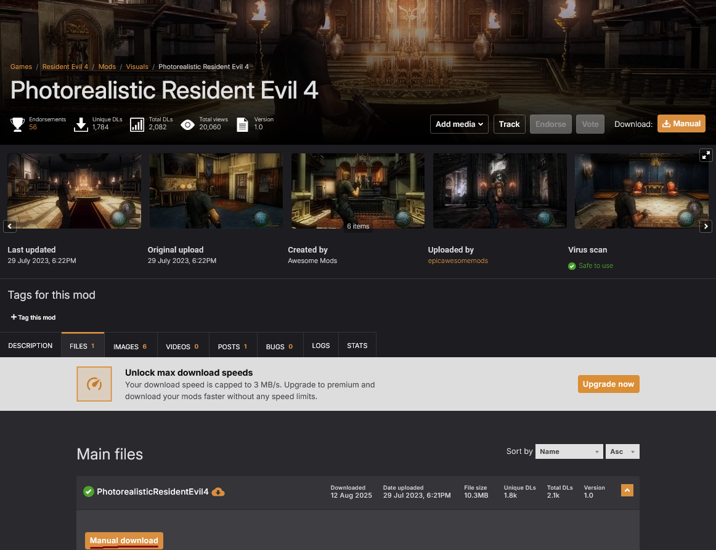Click the PhotorealisticResidentEvil4 file name
Screen dimensions: 716x550
coord(153,491)
